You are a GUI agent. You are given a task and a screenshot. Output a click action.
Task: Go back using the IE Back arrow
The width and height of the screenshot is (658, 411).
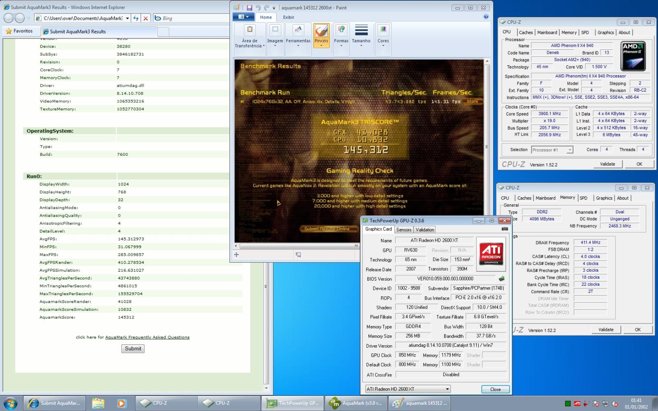[x=9, y=18]
